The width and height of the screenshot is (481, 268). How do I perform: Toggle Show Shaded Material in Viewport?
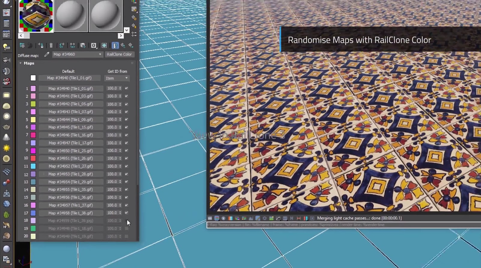[x=104, y=45]
